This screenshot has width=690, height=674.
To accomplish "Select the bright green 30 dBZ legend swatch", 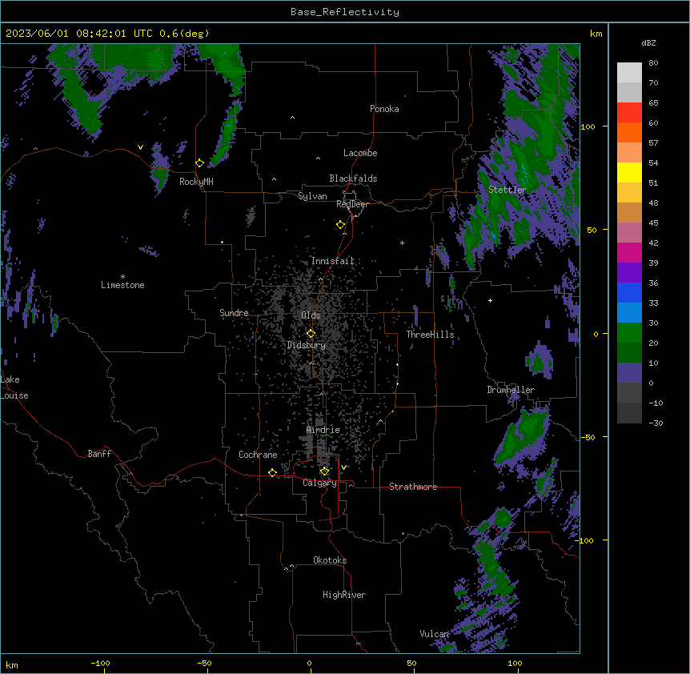I will click(x=629, y=333).
